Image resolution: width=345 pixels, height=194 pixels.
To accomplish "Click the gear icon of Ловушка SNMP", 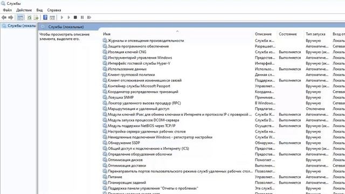I will pyautogui.click(x=105, y=97).
